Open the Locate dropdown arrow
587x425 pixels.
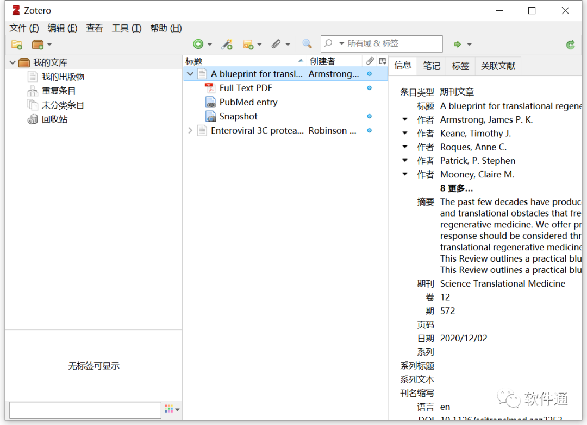470,45
